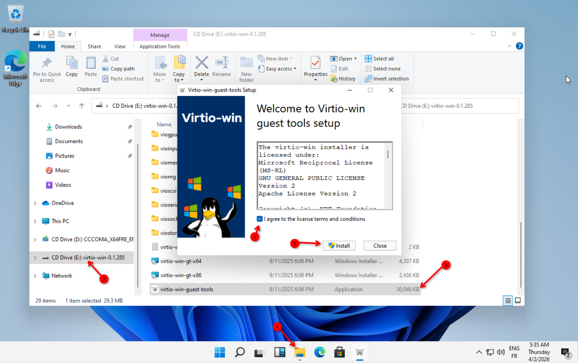Screen dimensions: 578x363
Task: Switch to large icons view layout
Action: coord(518,300)
